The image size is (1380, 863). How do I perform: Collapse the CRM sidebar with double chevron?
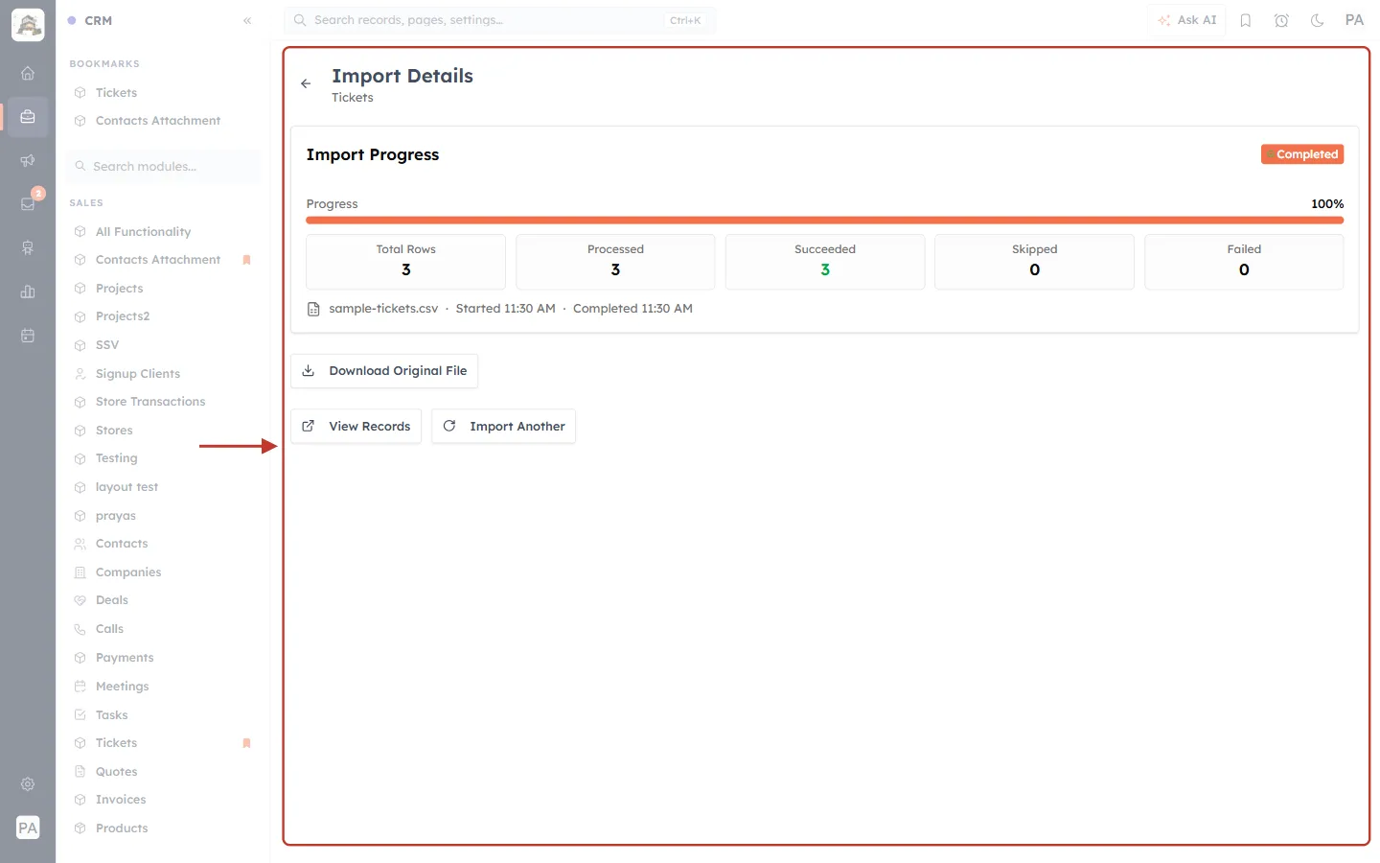point(247,20)
